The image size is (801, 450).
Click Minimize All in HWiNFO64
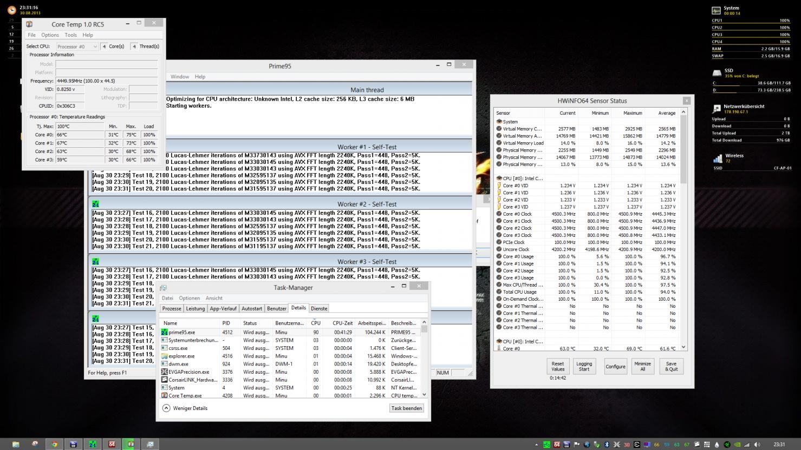coord(642,366)
